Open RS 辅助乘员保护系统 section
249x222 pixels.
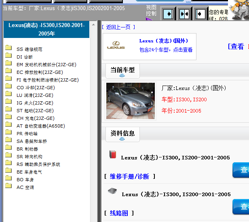[x=38, y=164]
